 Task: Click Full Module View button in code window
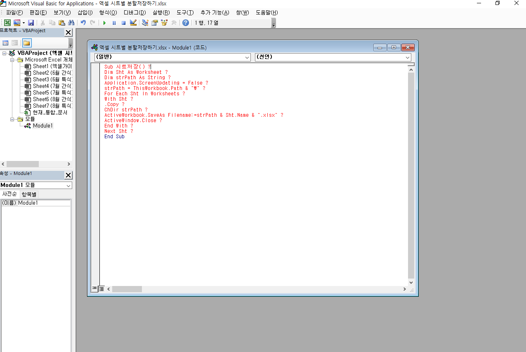101,289
